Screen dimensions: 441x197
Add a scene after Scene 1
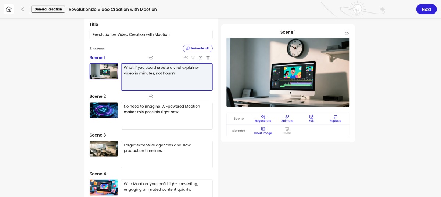[x=151, y=58]
